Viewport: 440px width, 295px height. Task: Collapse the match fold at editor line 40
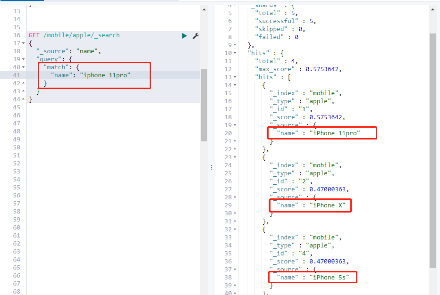pyautogui.click(x=23, y=67)
